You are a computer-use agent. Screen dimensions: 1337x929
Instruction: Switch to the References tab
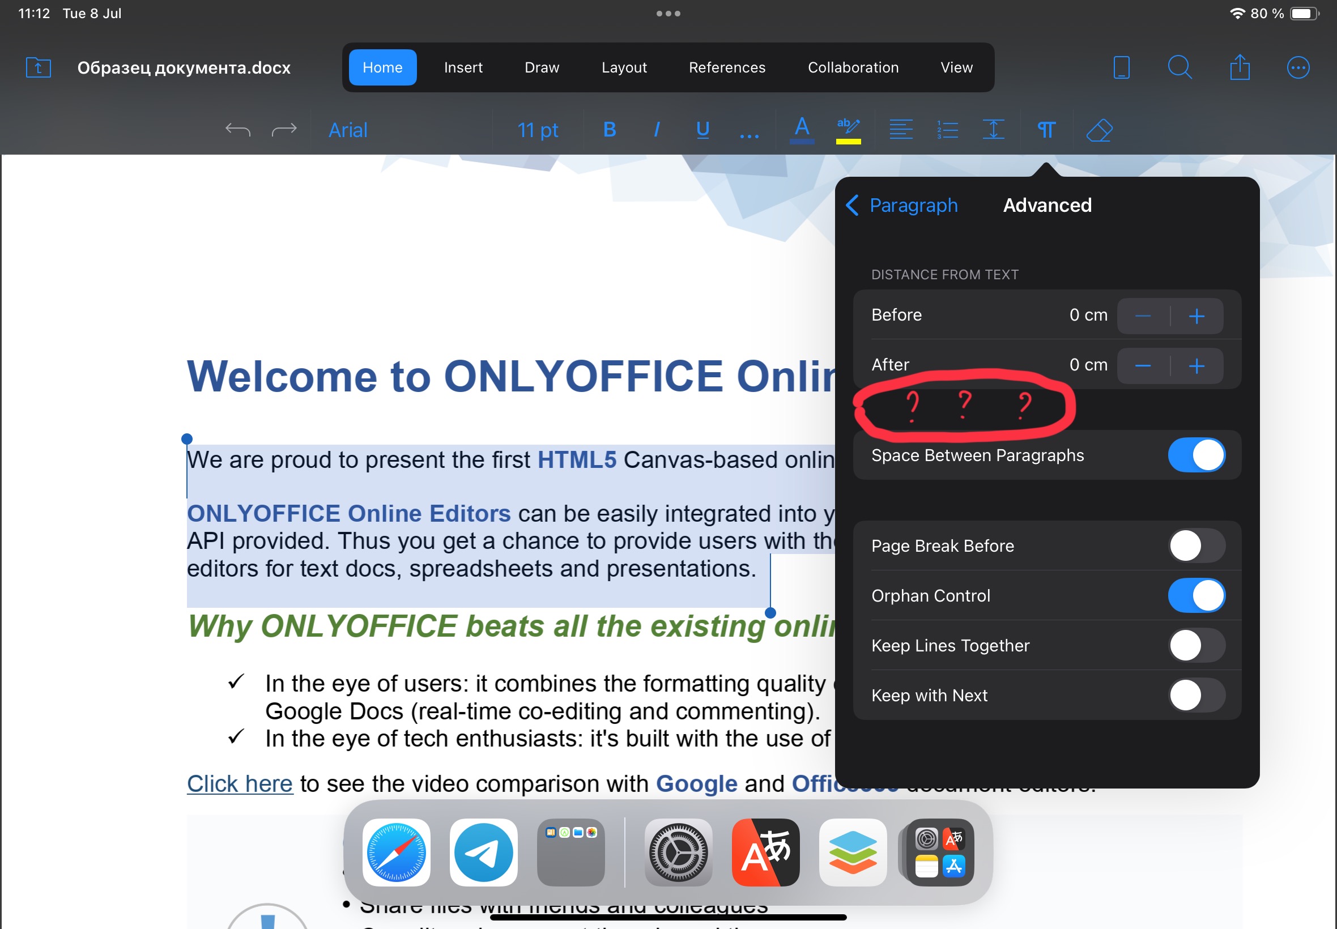coord(727,67)
